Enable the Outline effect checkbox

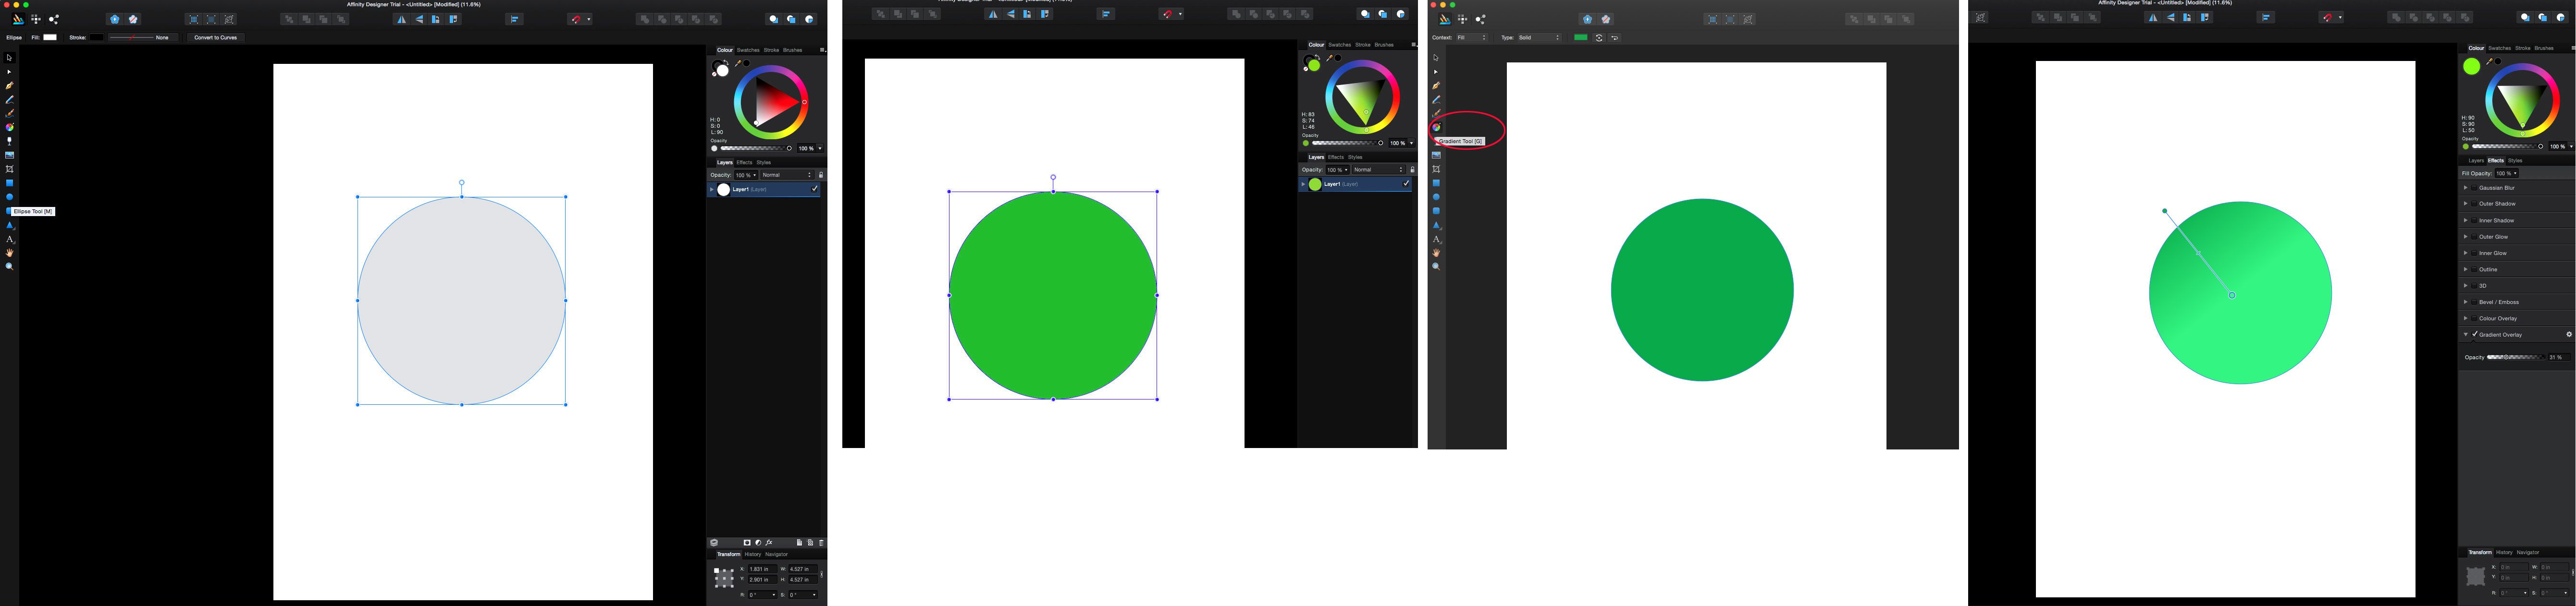click(2474, 269)
